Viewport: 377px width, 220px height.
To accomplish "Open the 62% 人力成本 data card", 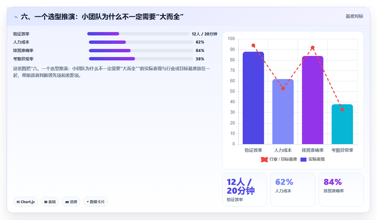I will (x=293, y=190).
